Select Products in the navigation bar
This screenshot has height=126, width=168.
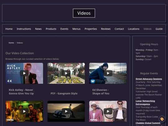(51, 29)
